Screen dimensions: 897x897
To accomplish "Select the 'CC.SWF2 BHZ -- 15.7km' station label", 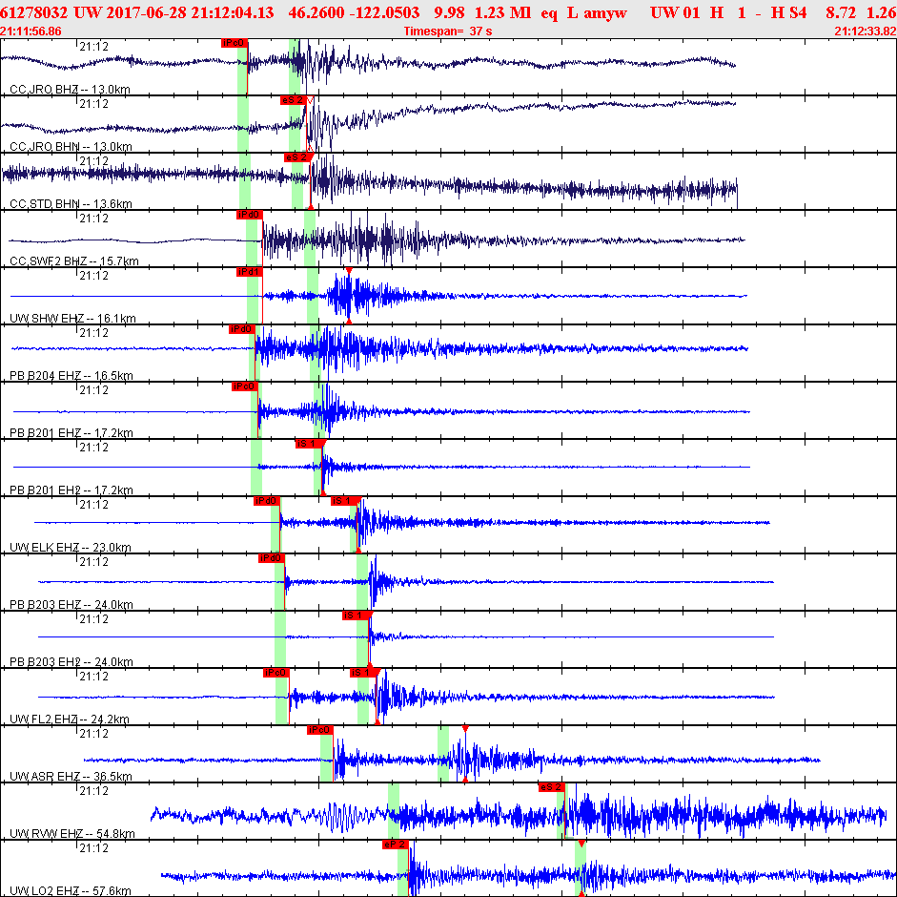I will pos(74,261).
